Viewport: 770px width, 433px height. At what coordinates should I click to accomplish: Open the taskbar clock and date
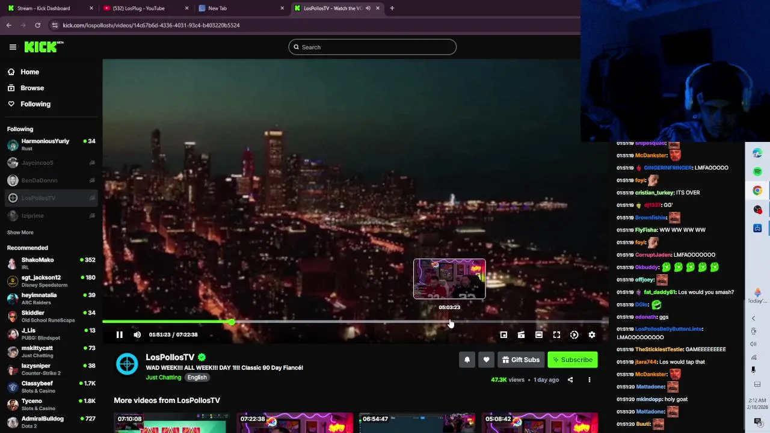757,404
